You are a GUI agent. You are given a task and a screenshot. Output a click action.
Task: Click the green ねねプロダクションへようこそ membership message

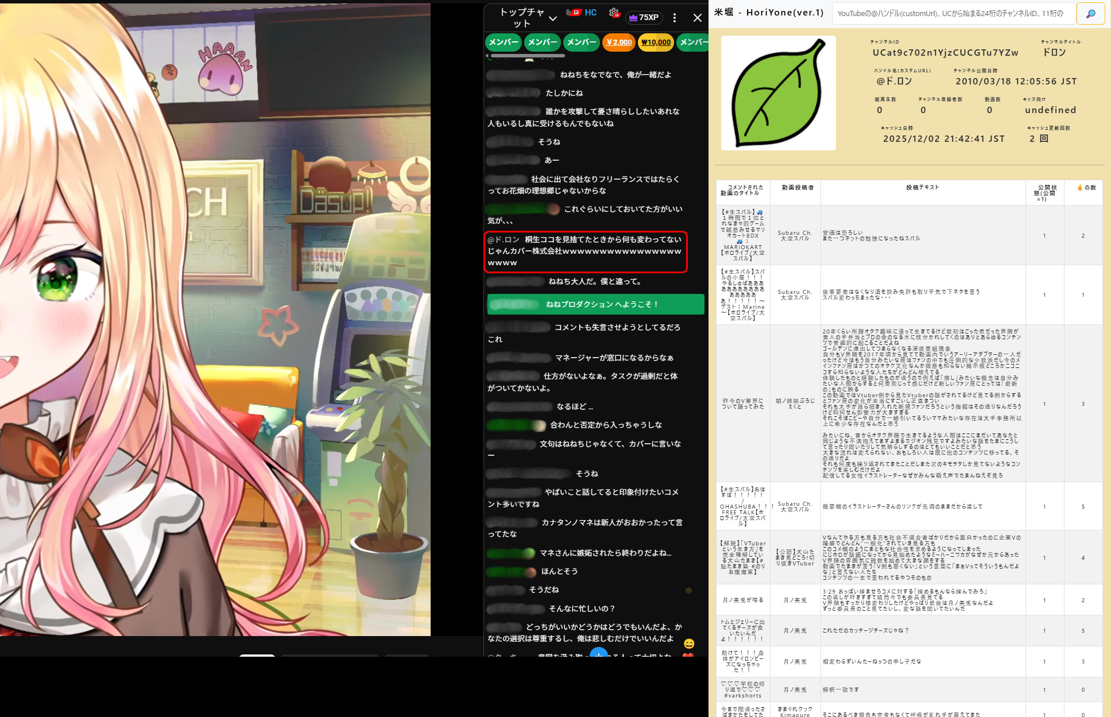click(595, 304)
